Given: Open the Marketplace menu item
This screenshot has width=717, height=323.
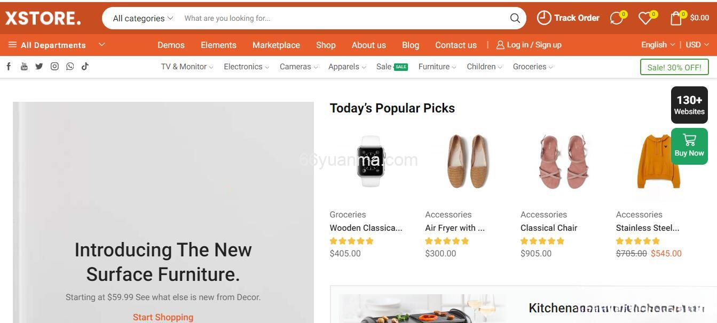Looking at the screenshot, I should tap(276, 45).
